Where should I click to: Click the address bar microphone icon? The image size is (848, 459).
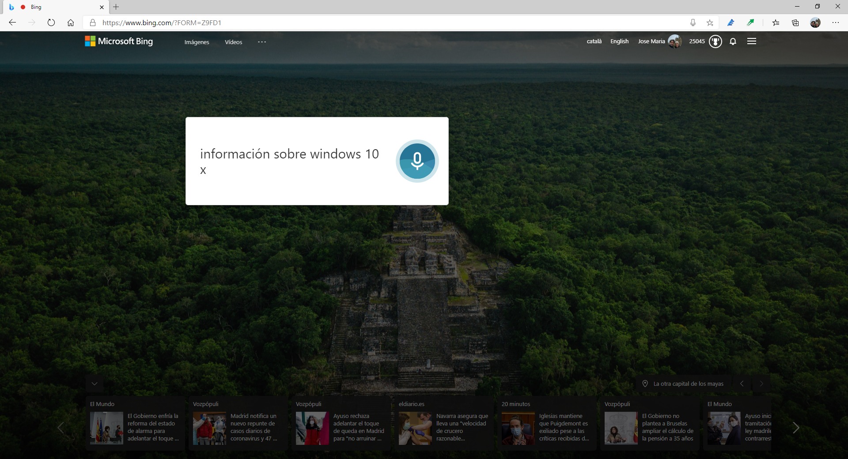pyautogui.click(x=693, y=23)
